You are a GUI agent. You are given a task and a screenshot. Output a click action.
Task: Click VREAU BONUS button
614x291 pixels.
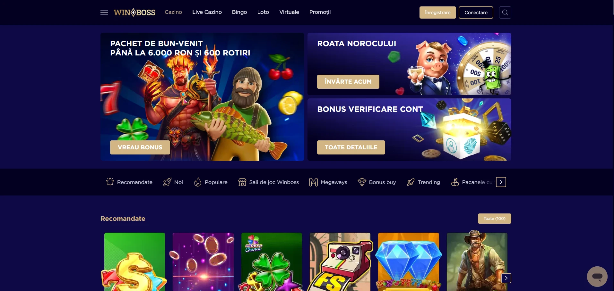tap(140, 147)
